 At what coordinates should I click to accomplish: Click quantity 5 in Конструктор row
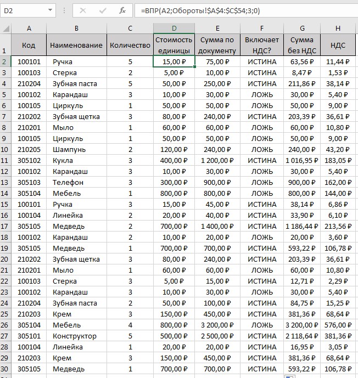[130, 336]
